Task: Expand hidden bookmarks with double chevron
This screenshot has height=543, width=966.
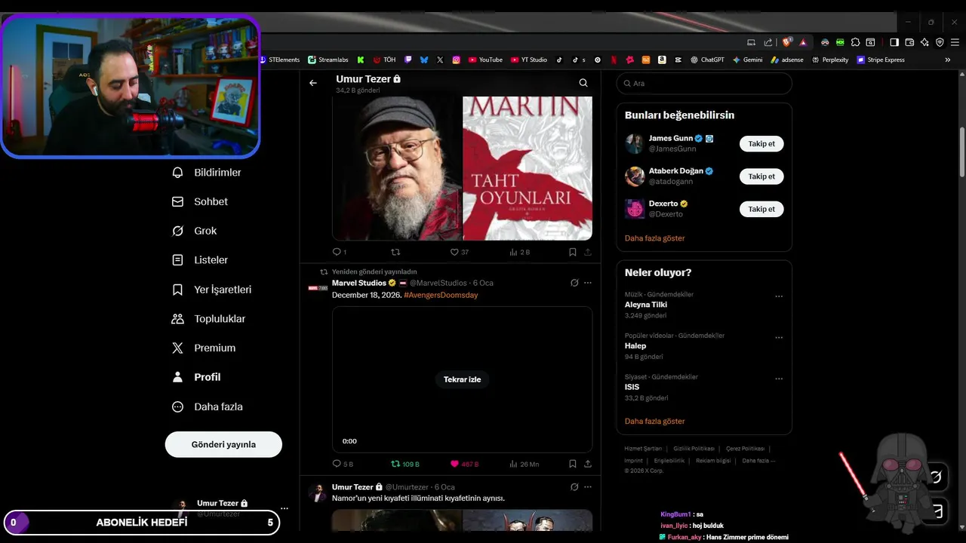Action: (x=948, y=60)
